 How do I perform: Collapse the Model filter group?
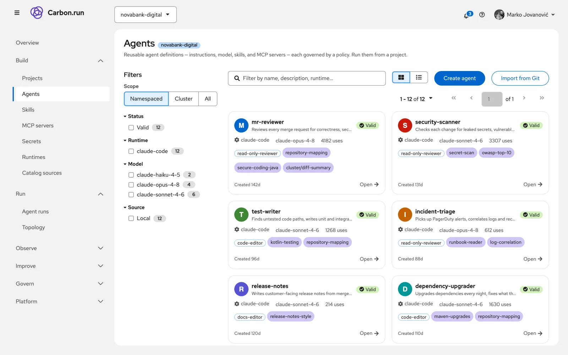(133, 164)
